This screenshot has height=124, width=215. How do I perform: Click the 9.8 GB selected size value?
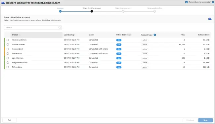[207, 49]
